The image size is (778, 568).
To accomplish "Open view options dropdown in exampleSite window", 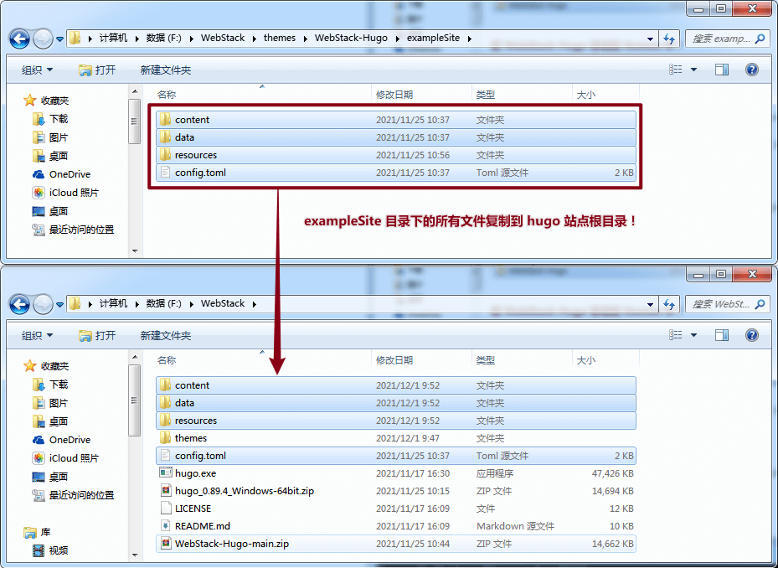I will click(x=693, y=70).
